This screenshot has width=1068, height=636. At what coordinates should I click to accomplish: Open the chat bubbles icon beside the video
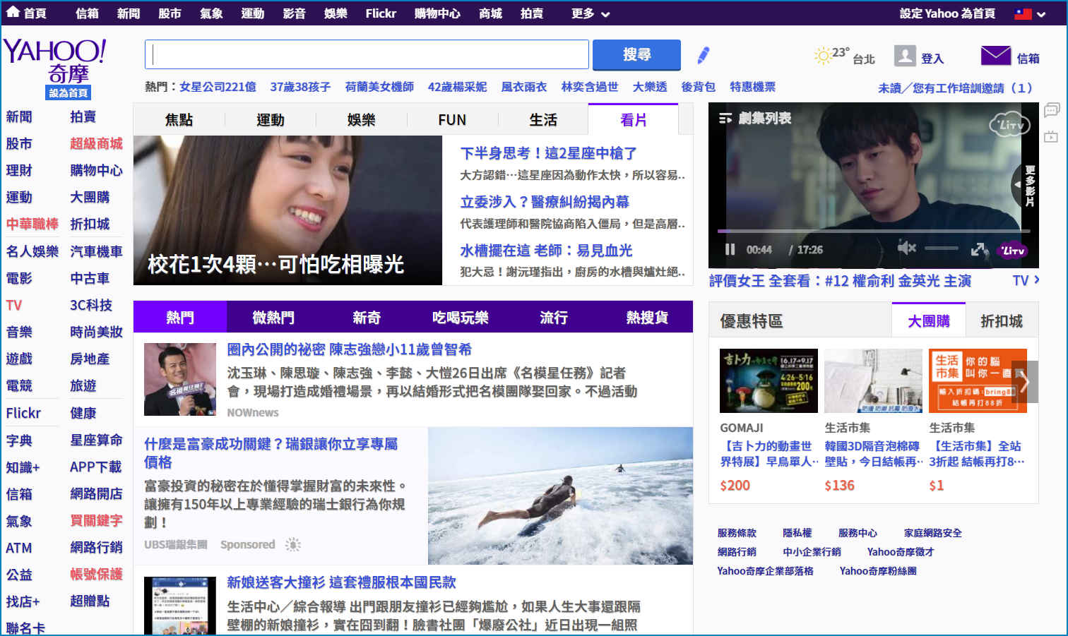(1052, 110)
